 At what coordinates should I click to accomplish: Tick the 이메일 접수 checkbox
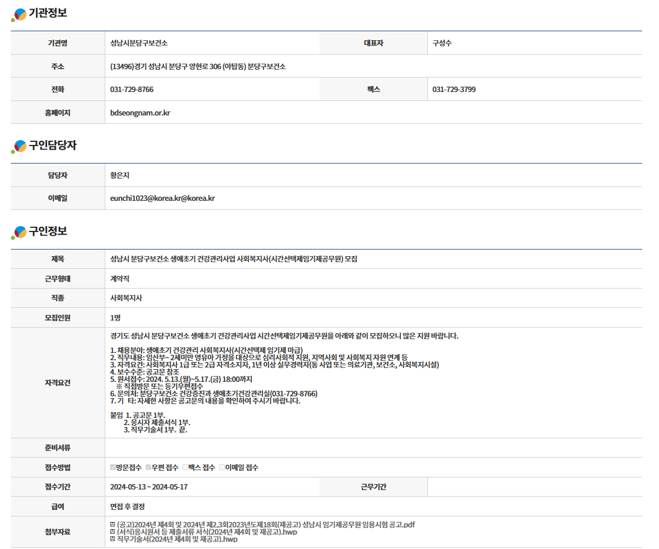tap(222, 467)
